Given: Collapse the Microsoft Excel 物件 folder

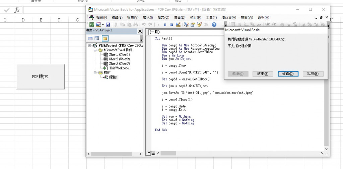Looking at the screenshot, I should pyautogui.click(x=95, y=50).
